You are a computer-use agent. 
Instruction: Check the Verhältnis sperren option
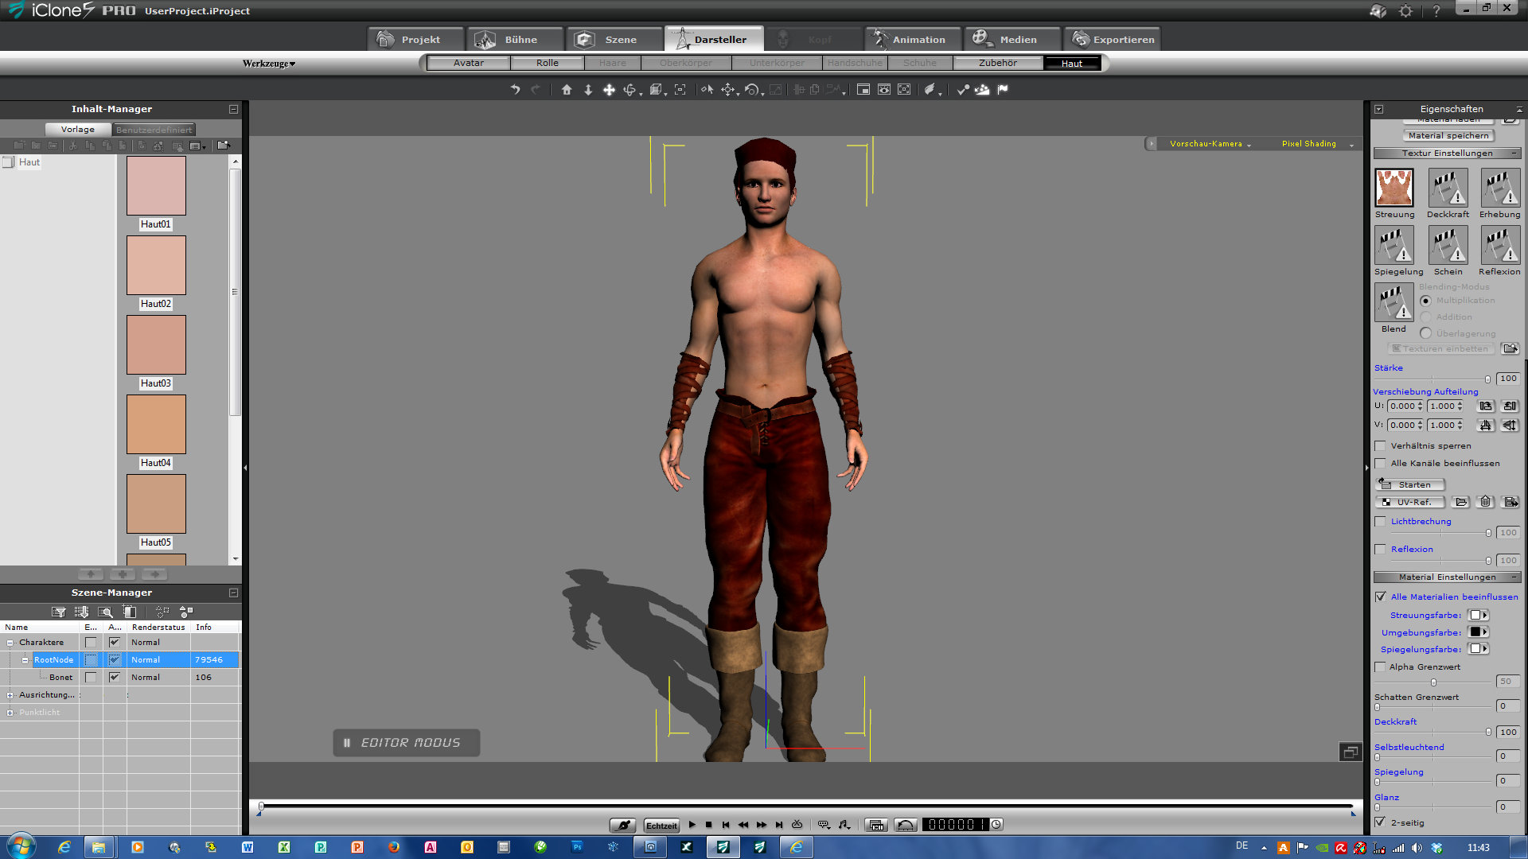click(x=1381, y=446)
